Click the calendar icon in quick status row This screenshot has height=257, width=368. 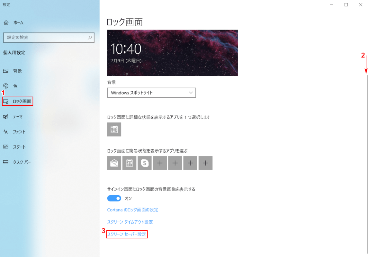pos(129,163)
